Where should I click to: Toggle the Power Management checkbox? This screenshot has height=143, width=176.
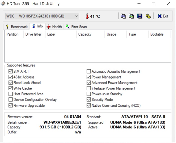[89, 77]
